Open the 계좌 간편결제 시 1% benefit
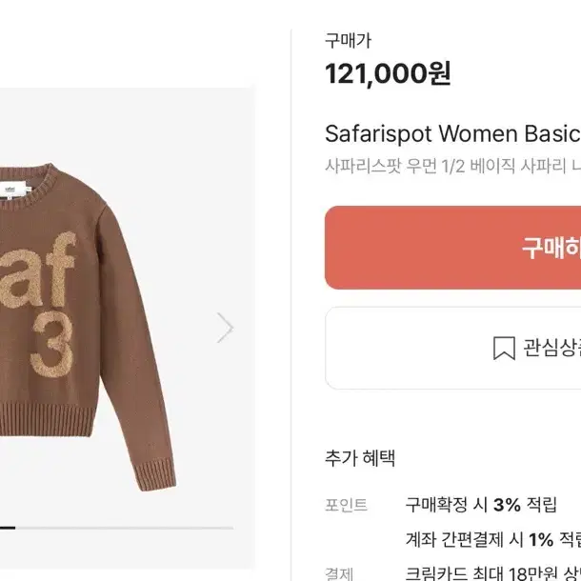The height and width of the screenshot is (581, 581). (x=493, y=539)
